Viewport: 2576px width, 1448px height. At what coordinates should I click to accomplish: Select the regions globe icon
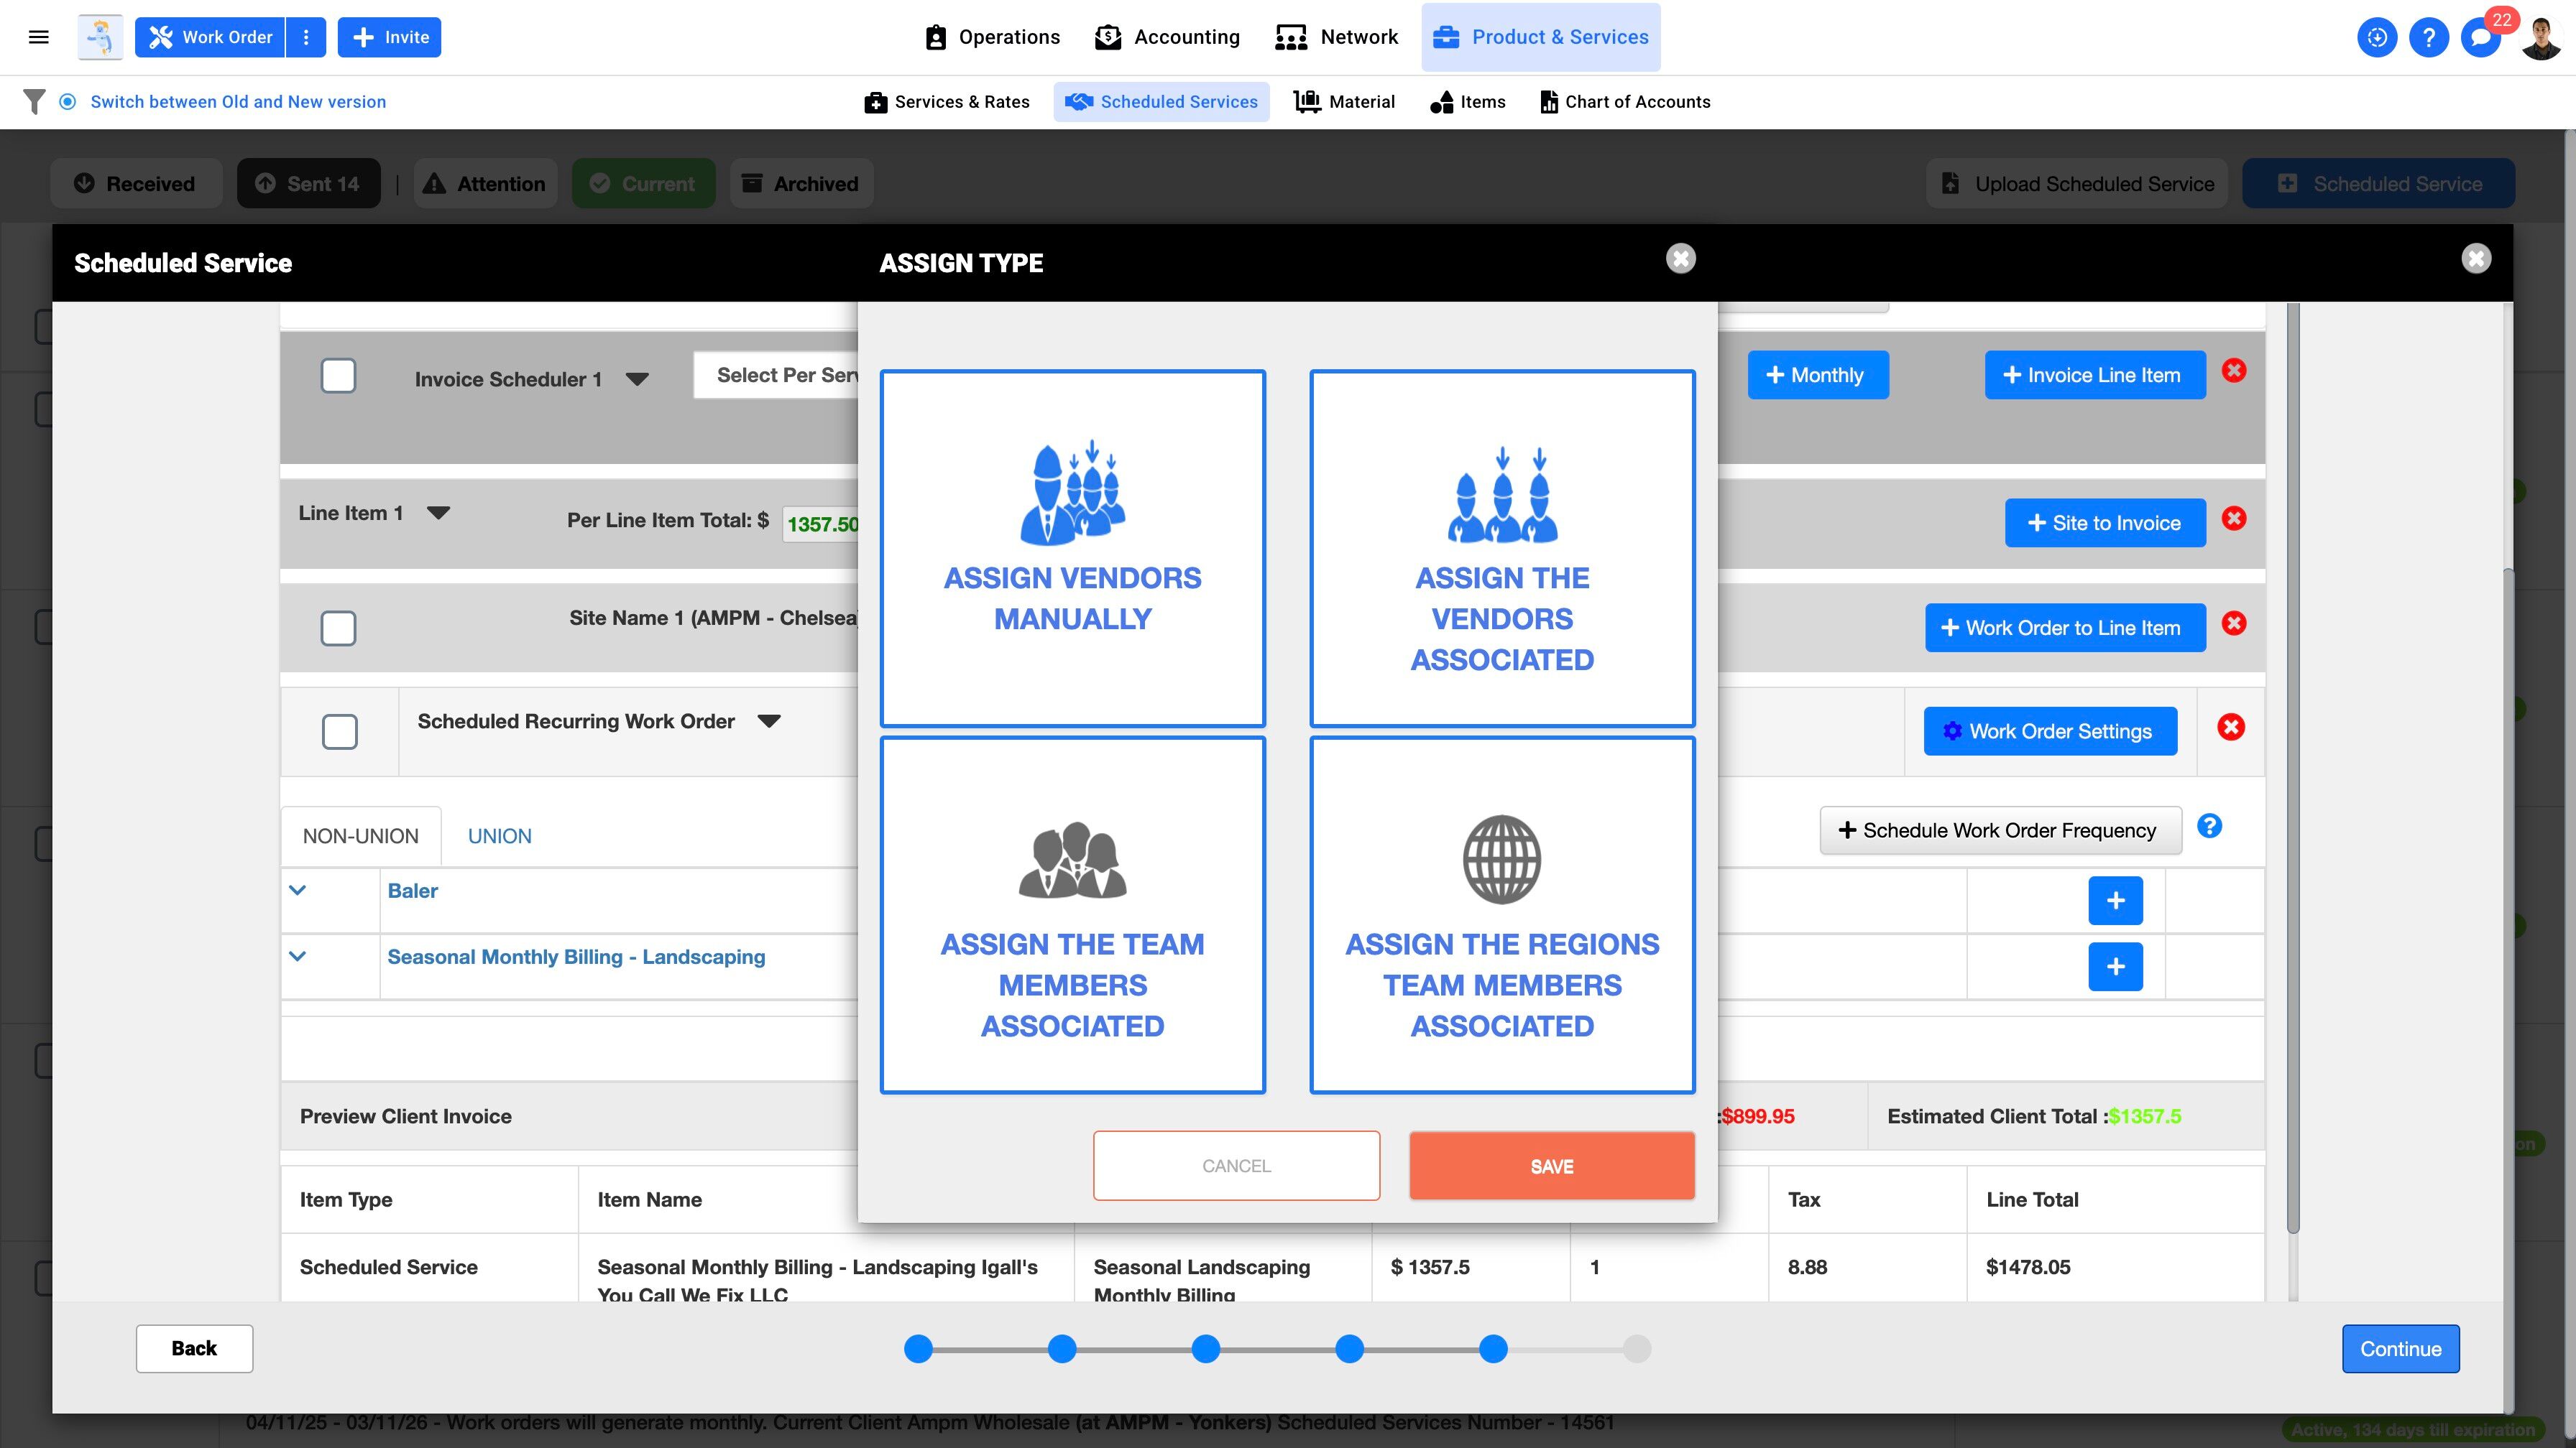pyautogui.click(x=1502, y=860)
